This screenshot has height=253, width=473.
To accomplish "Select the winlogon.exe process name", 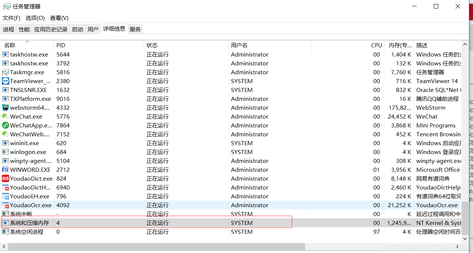I will point(28,152).
